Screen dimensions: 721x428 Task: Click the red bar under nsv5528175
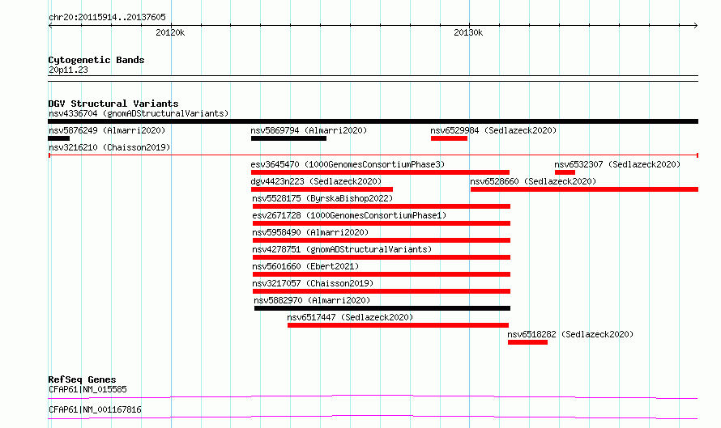click(x=382, y=206)
